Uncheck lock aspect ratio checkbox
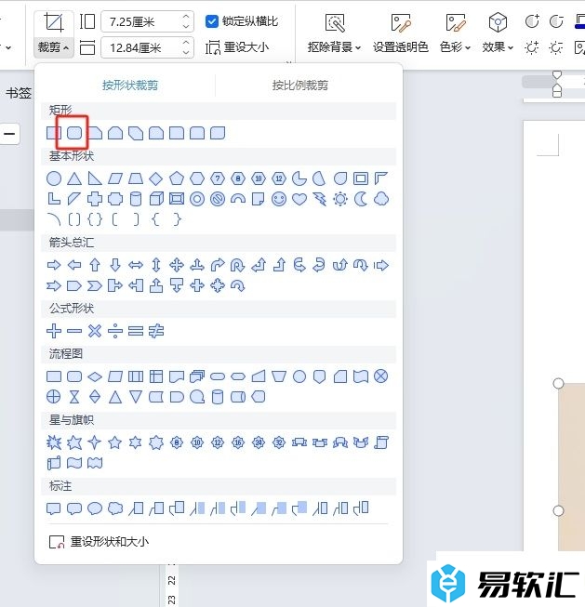This screenshot has height=607, width=585. click(x=211, y=21)
